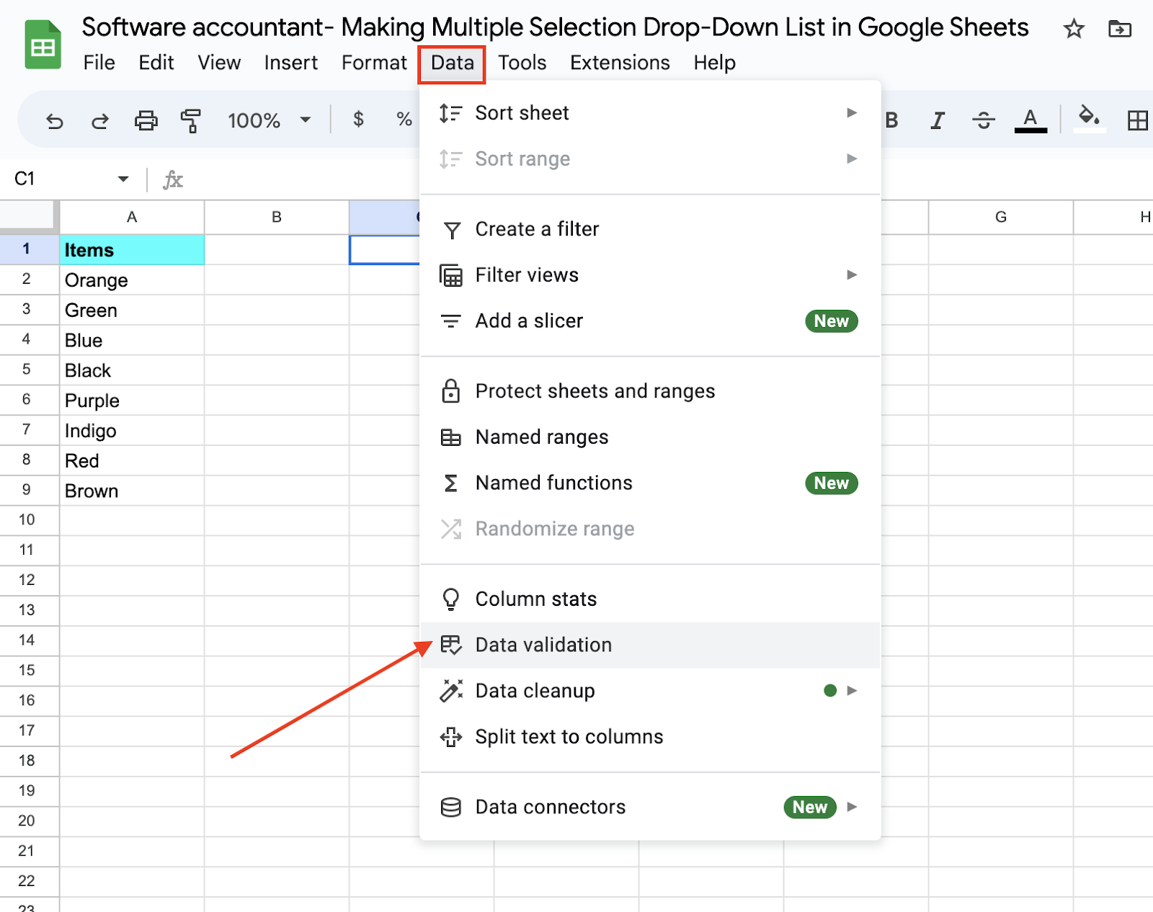Click the Print icon
Screen dimensions: 1153x912
(x=146, y=120)
